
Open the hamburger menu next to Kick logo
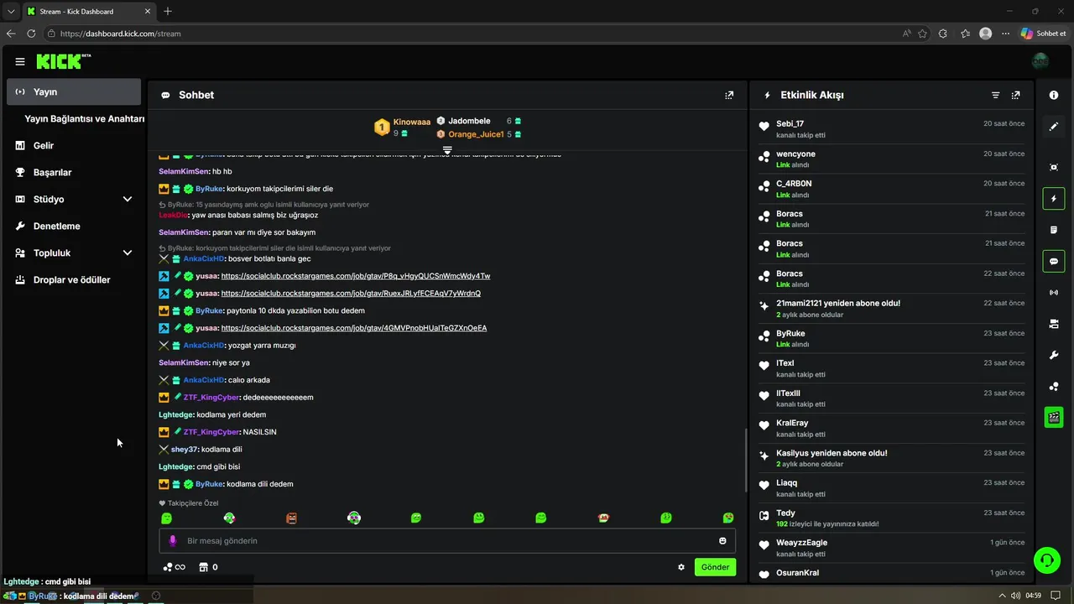(x=20, y=61)
